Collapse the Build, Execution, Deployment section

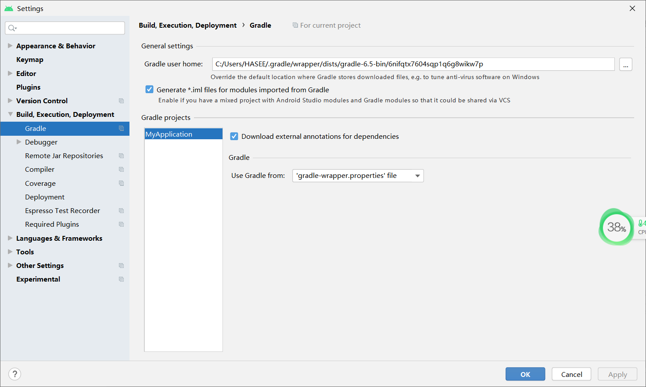coord(10,114)
